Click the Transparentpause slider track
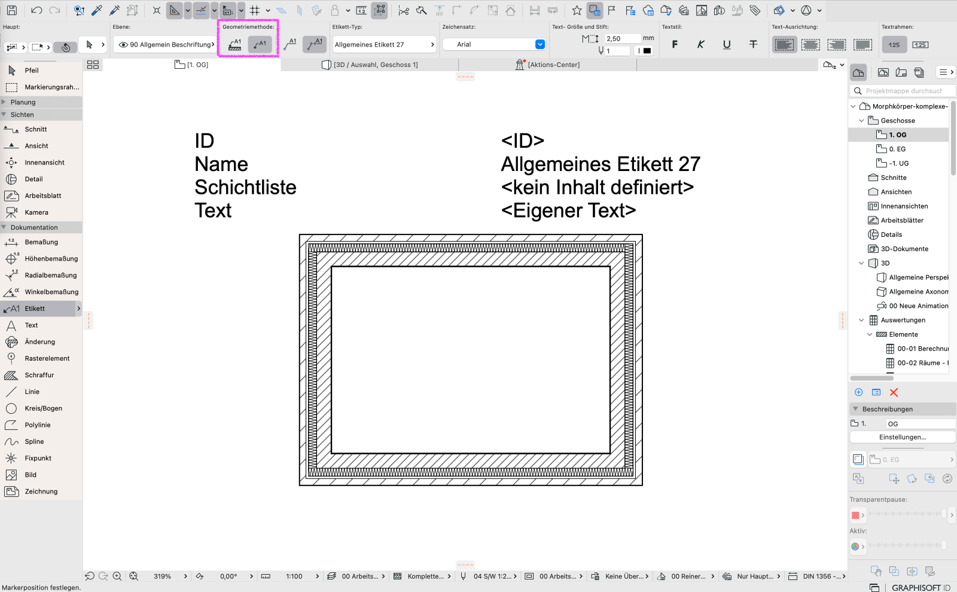 pyautogui.click(x=908, y=514)
